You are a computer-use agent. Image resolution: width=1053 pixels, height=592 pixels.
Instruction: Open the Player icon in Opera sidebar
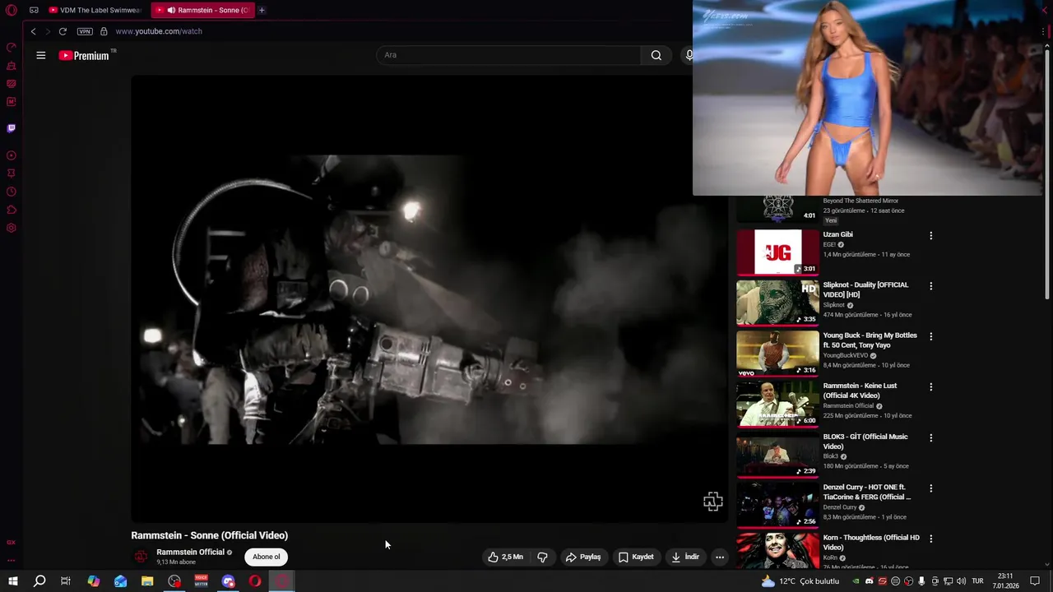click(12, 155)
